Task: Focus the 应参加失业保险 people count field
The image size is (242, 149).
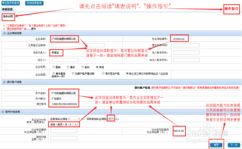Action: coord(74,118)
